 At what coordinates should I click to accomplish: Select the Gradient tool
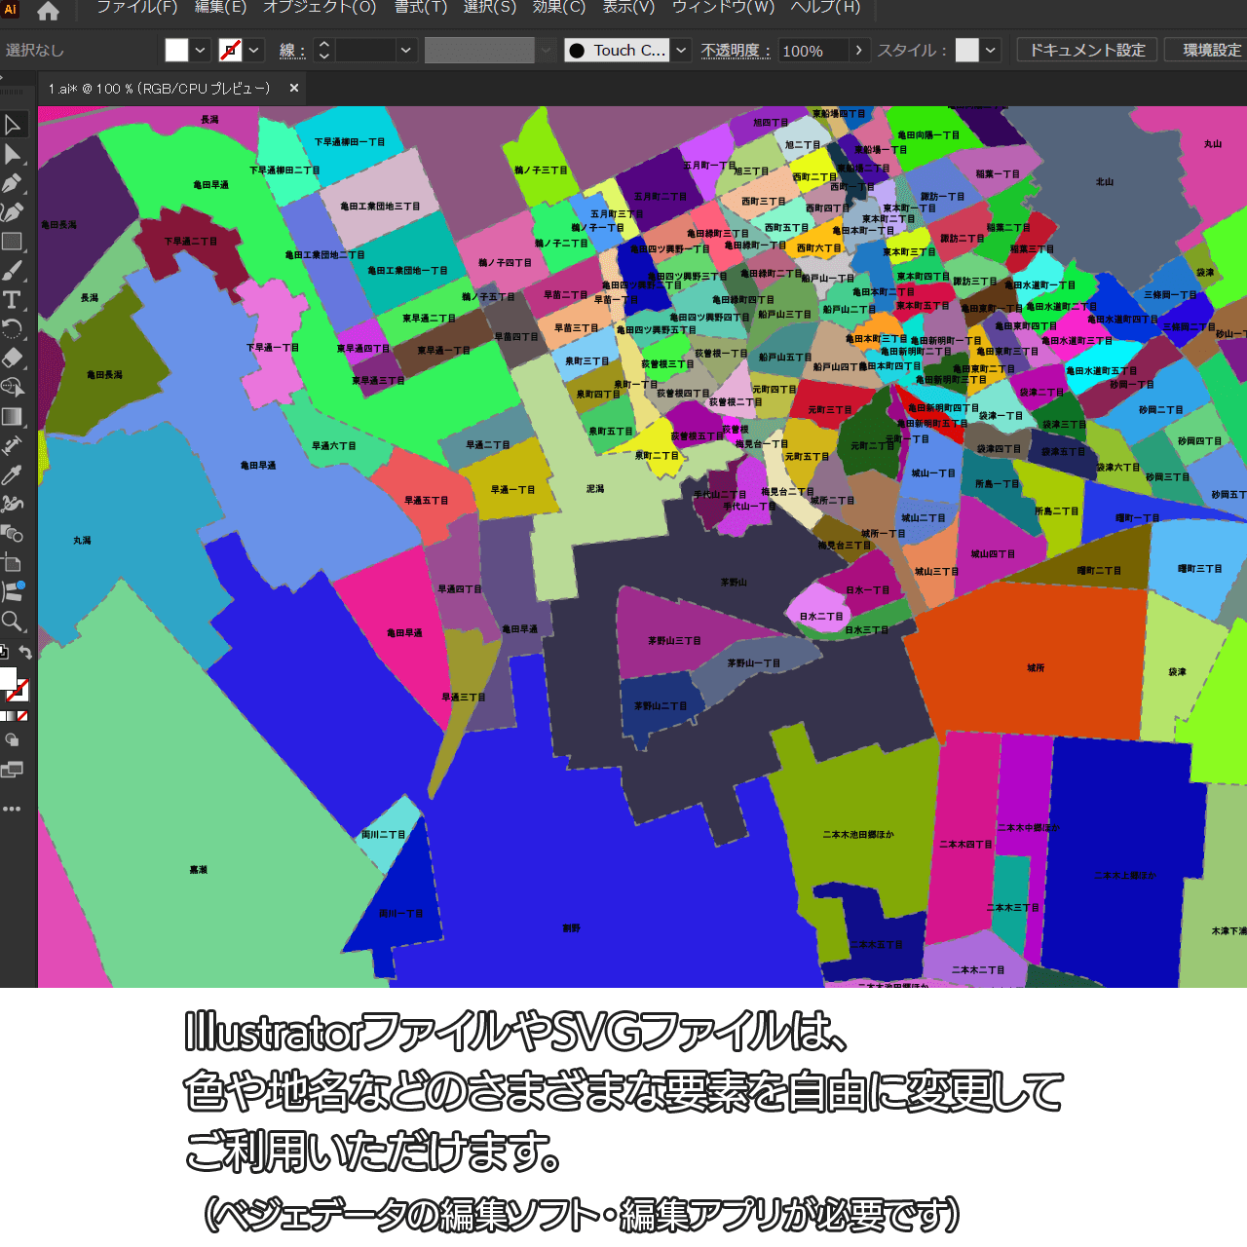point(13,417)
